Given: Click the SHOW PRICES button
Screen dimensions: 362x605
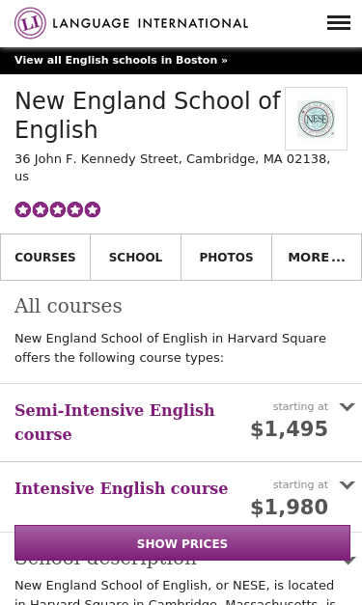Looking at the screenshot, I should point(182,543).
